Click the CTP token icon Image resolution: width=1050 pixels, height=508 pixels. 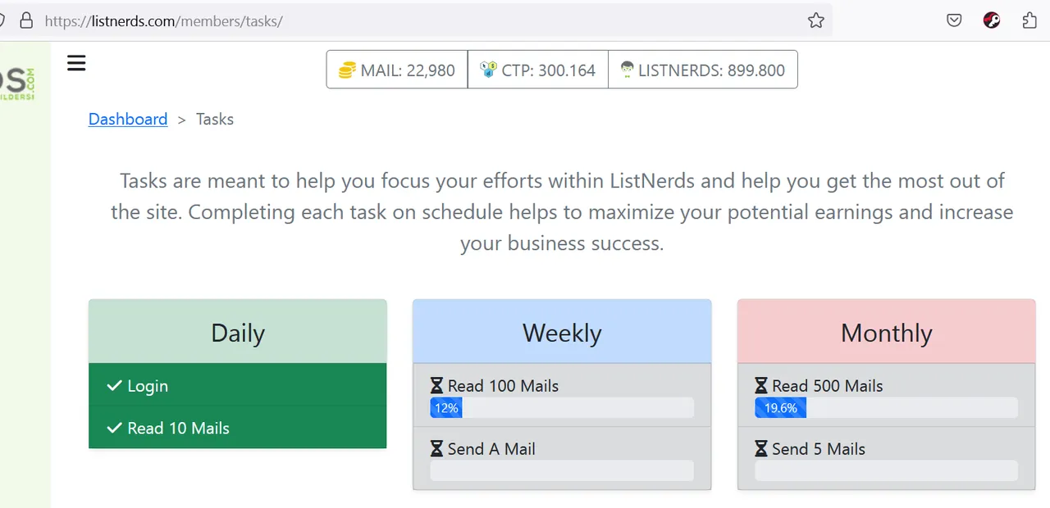tap(488, 70)
